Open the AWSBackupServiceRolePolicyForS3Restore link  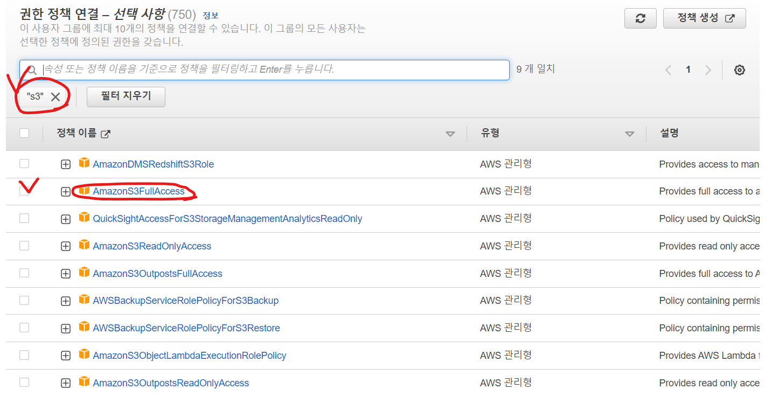pos(186,328)
